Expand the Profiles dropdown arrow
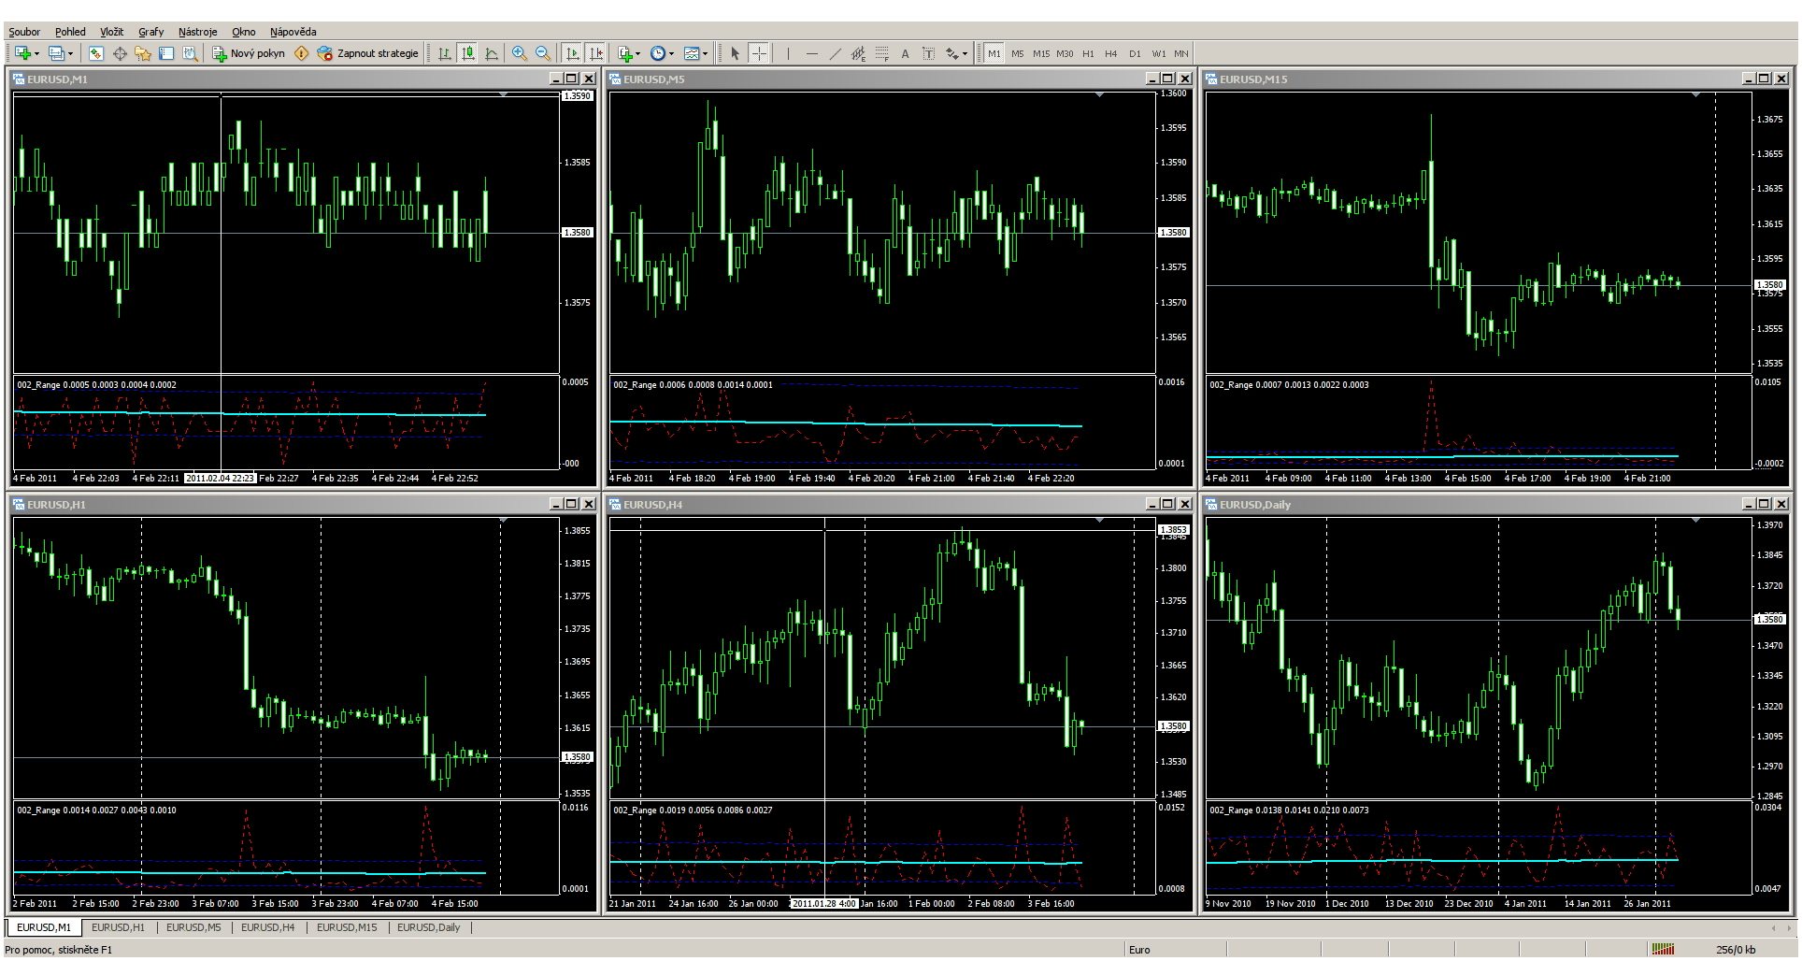This screenshot has height=961, width=1802. [70, 53]
